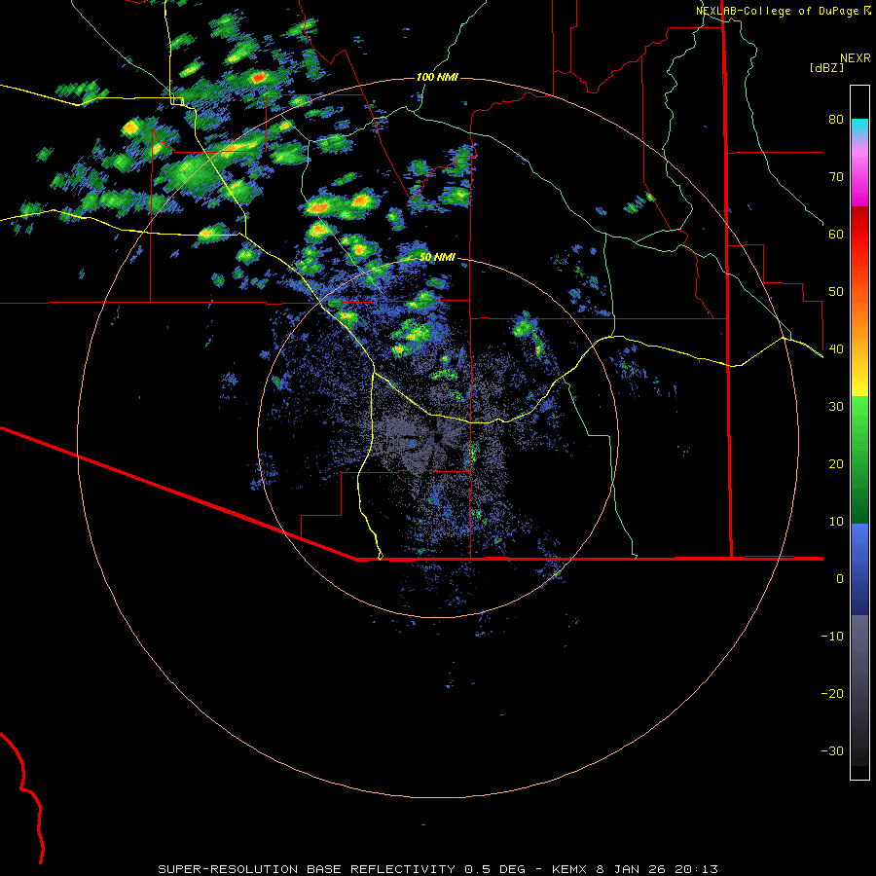Click the 60 value on the dBZ scale

836,234
